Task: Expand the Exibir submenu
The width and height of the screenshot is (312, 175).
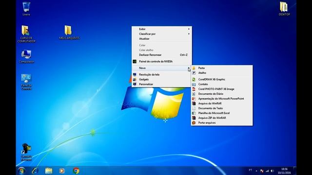Action: point(161,29)
